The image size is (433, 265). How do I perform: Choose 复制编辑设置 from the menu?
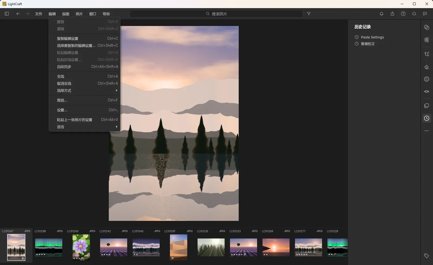tap(85, 38)
